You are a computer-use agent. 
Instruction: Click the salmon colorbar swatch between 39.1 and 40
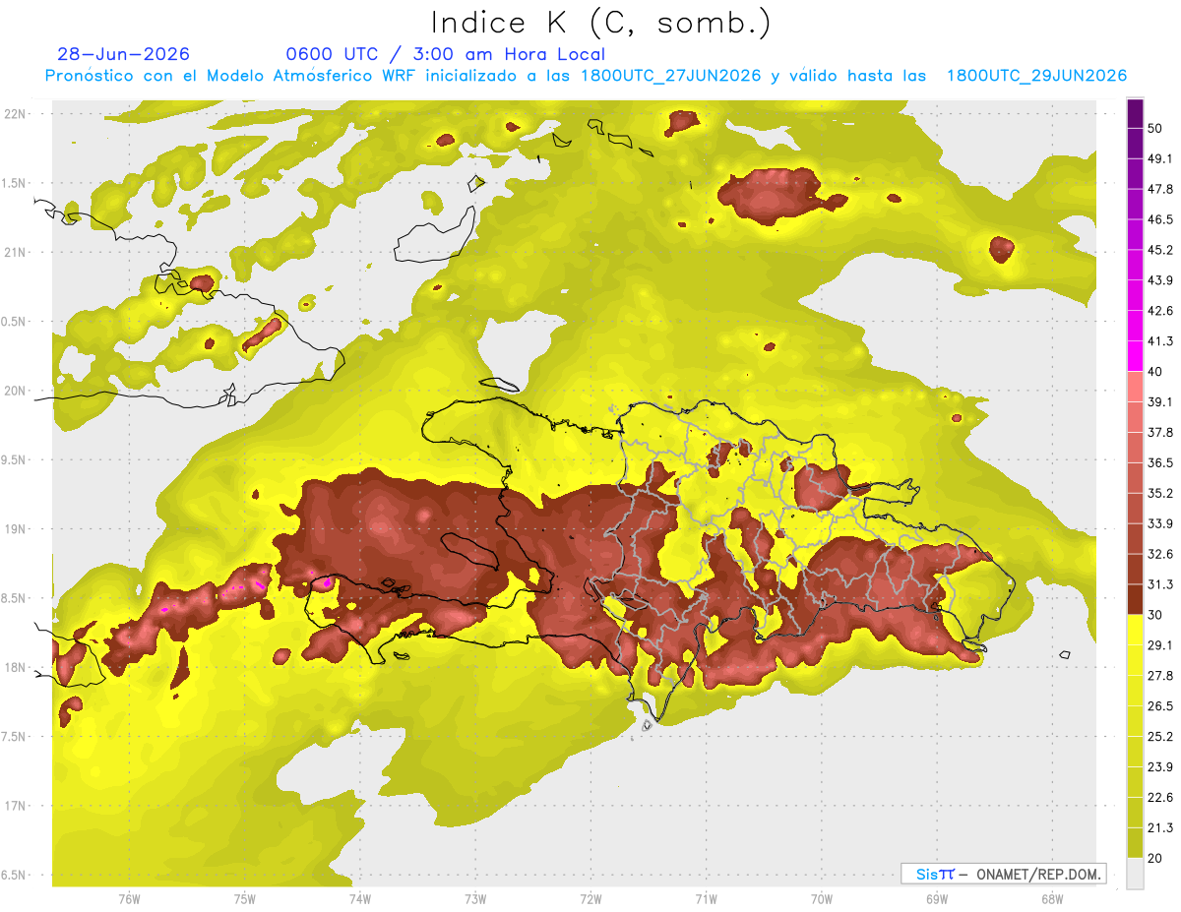(1135, 387)
